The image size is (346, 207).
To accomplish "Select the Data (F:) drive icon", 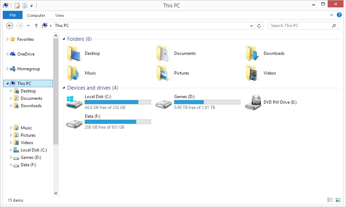I will click(74, 124).
